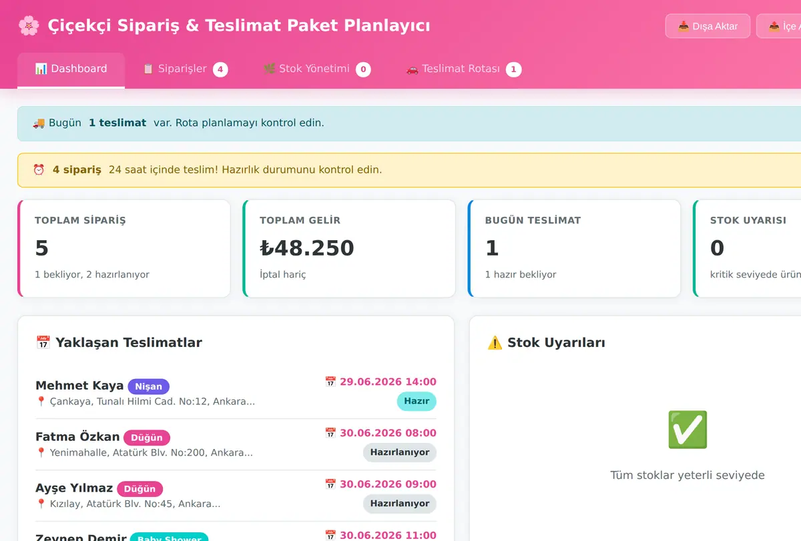
Task: Click the warning icon beside Stok Uyarıları
Action: click(x=495, y=343)
